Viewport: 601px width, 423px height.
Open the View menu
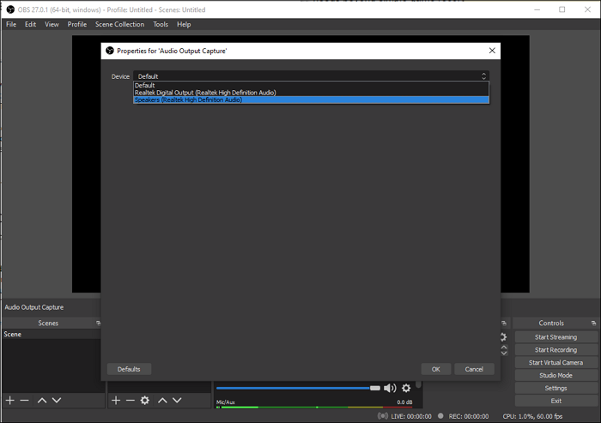52,24
